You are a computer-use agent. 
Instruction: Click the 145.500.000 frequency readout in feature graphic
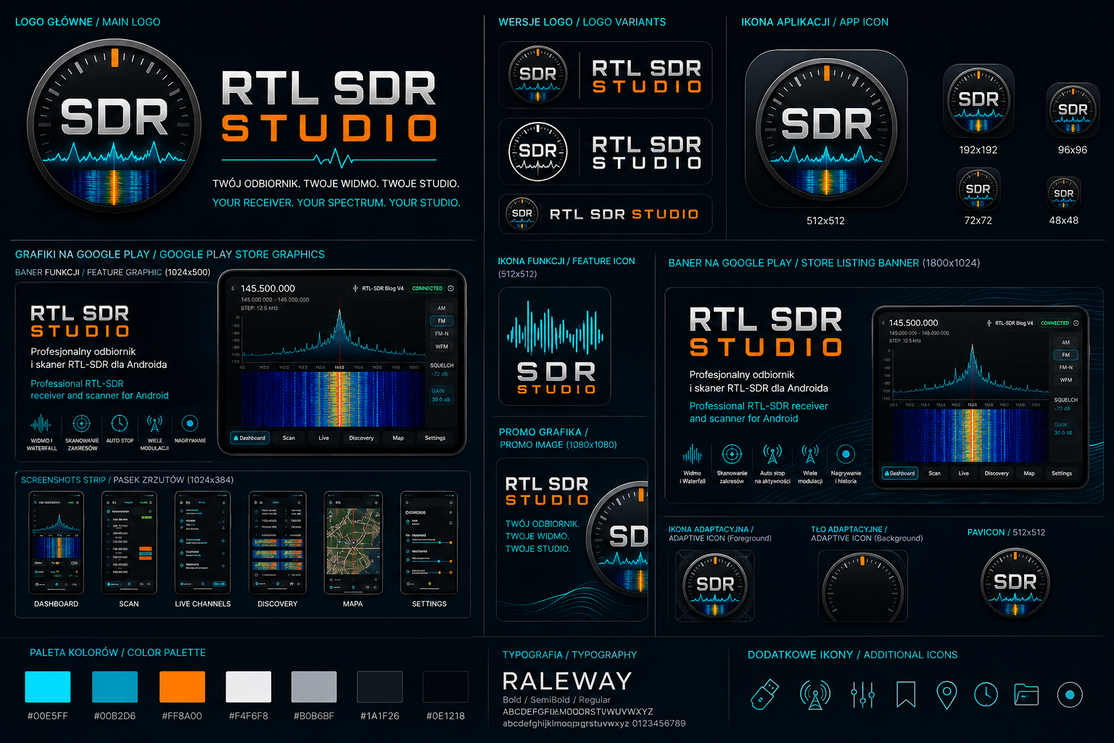point(268,288)
